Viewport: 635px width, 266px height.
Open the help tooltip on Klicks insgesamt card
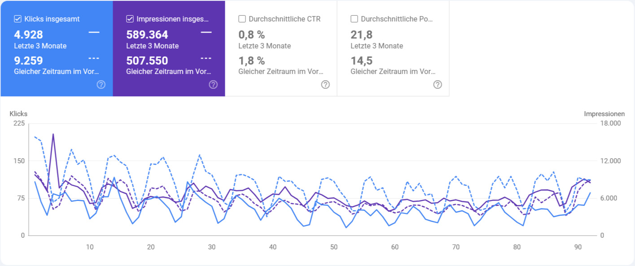(101, 84)
